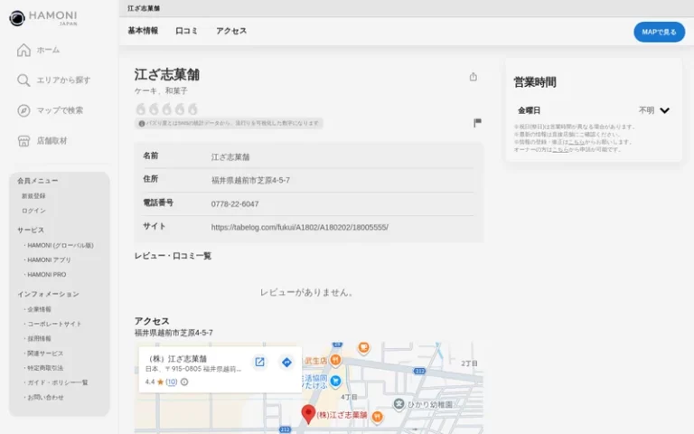694x434 pixels.
Task: Click (株)江ざ志菓舗 title in map card
Action: coord(178,359)
